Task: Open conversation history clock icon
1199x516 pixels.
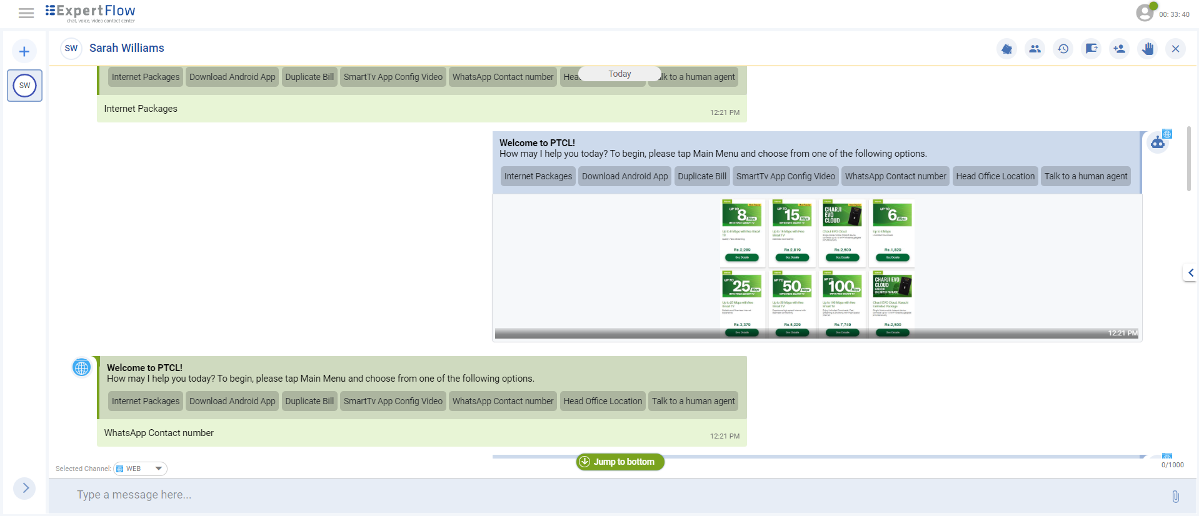Action: [x=1063, y=49]
